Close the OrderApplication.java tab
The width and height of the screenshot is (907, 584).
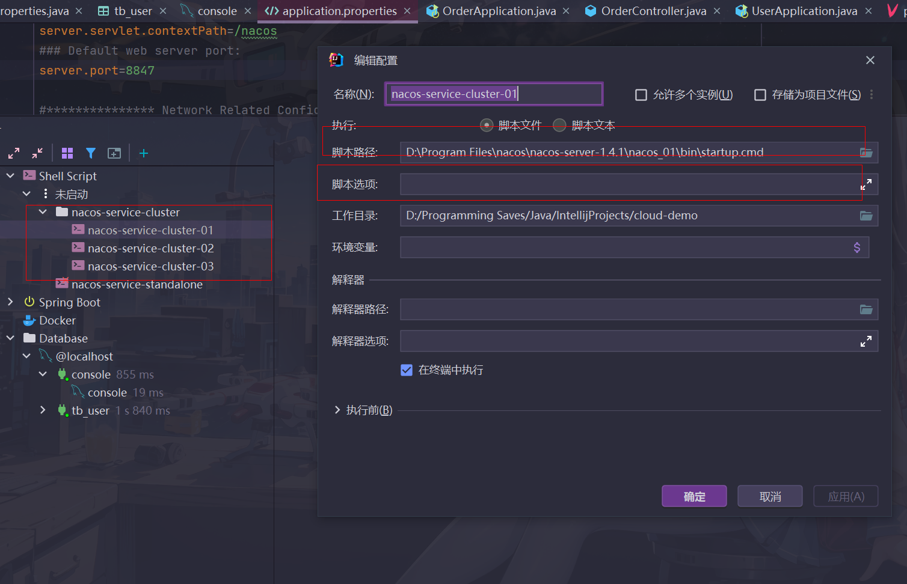566,11
